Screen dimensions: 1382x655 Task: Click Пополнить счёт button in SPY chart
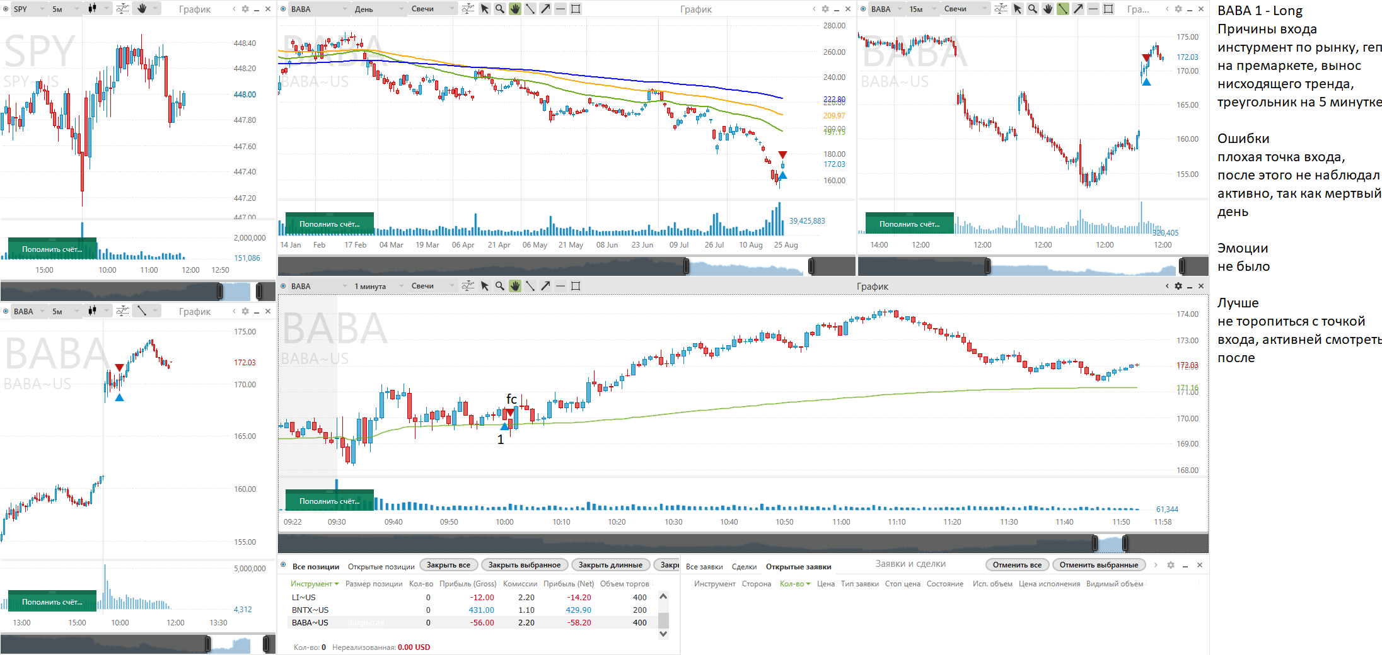pyautogui.click(x=52, y=249)
